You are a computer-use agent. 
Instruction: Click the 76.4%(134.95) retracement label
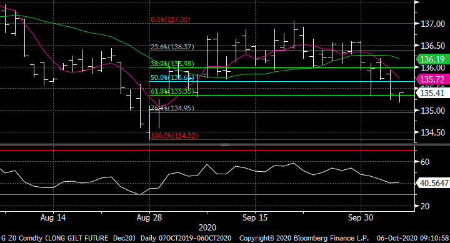[x=172, y=108]
